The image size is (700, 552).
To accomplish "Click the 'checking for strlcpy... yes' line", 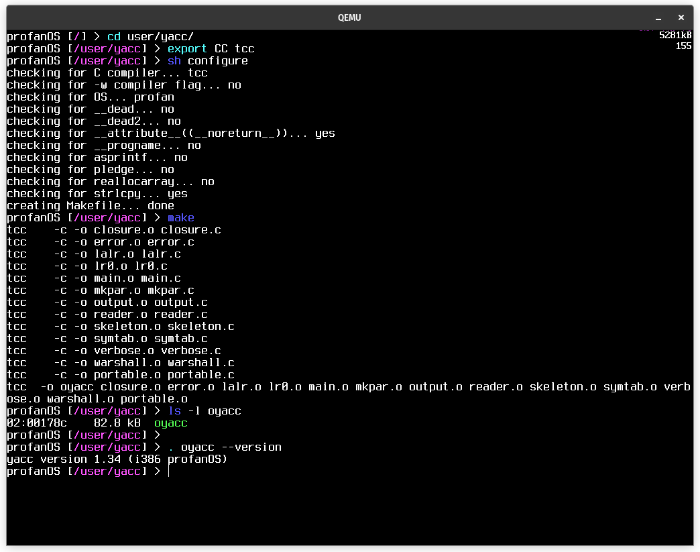I will (x=97, y=194).
